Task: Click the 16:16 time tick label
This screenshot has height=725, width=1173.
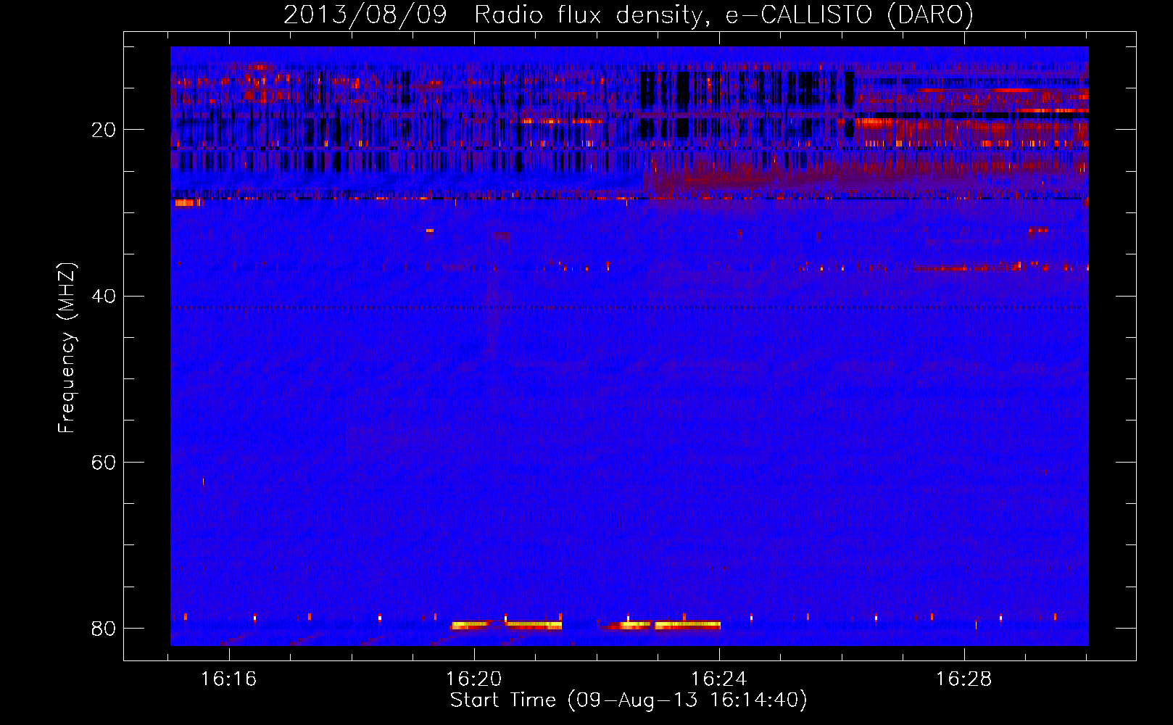Action: (x=229, y=679)
